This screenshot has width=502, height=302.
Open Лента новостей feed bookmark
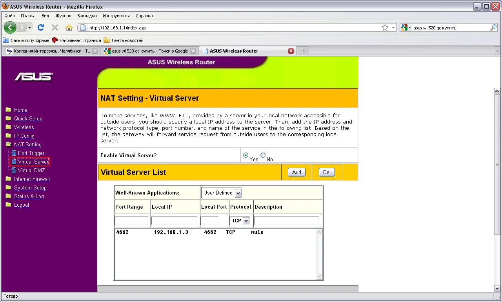click(124, 40)
